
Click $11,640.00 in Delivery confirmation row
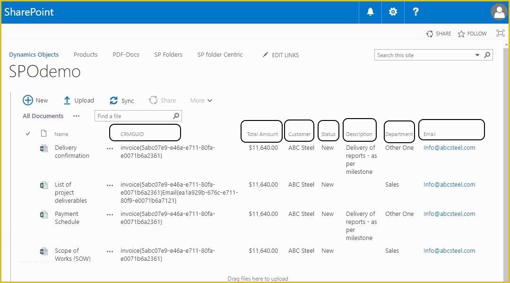pos(263,148)
